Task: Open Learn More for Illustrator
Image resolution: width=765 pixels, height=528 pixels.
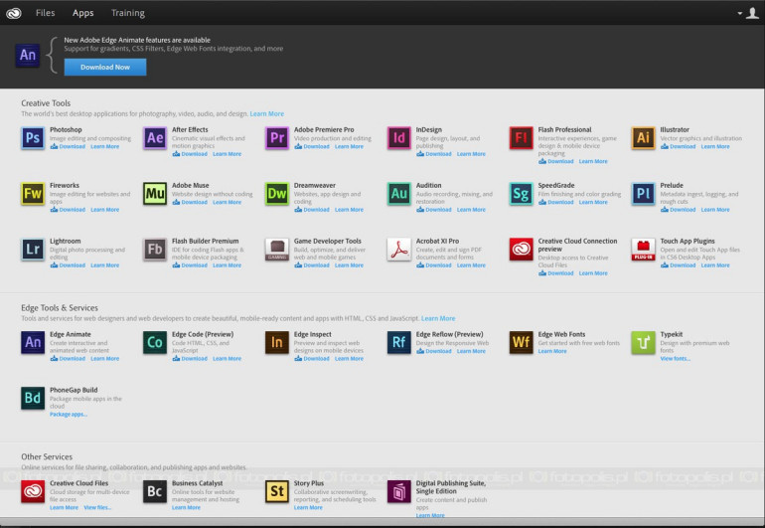Action: point(715,146)
